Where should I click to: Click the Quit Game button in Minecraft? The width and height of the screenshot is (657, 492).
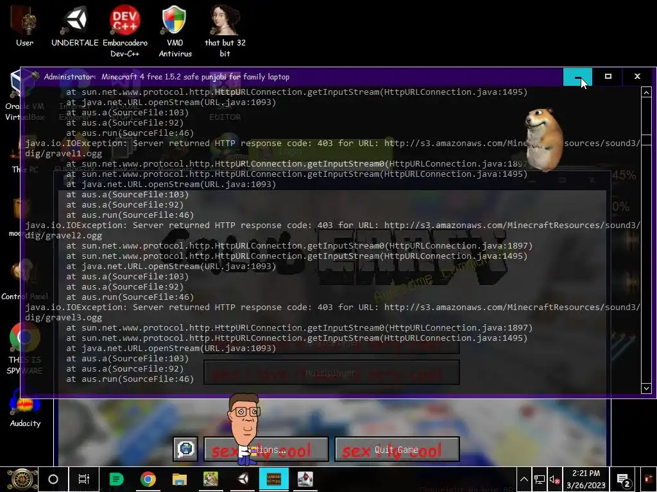(397, 450)
